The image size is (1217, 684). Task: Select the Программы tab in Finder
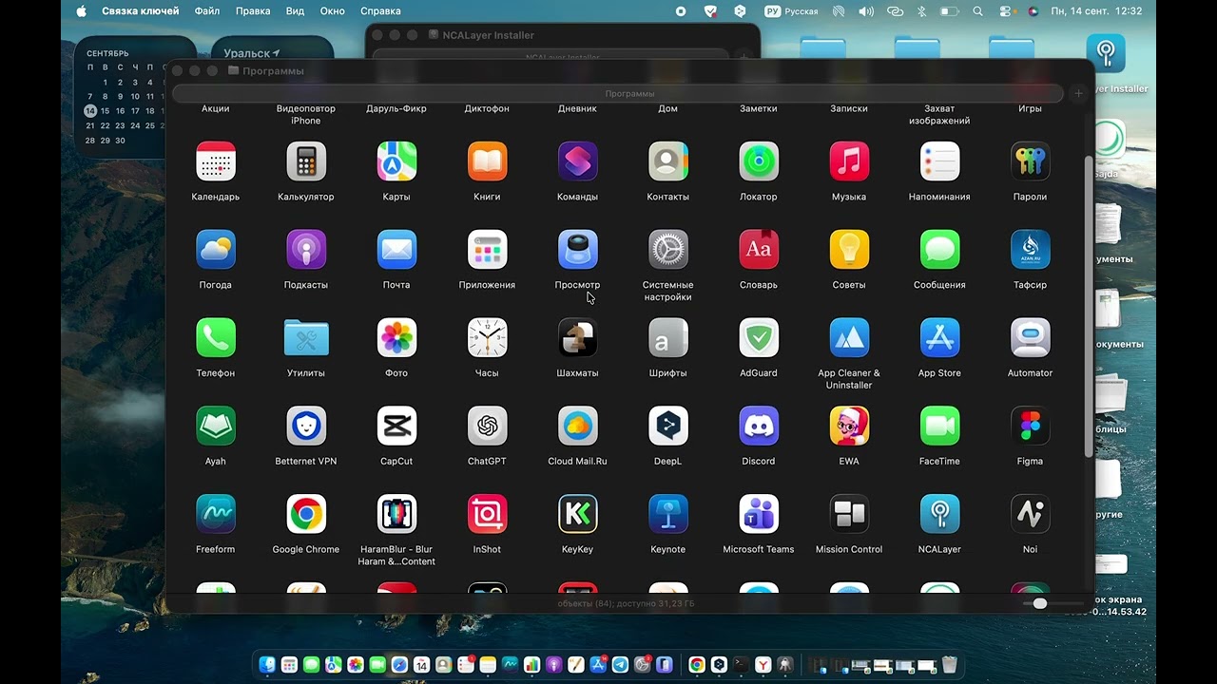(618, 94)
